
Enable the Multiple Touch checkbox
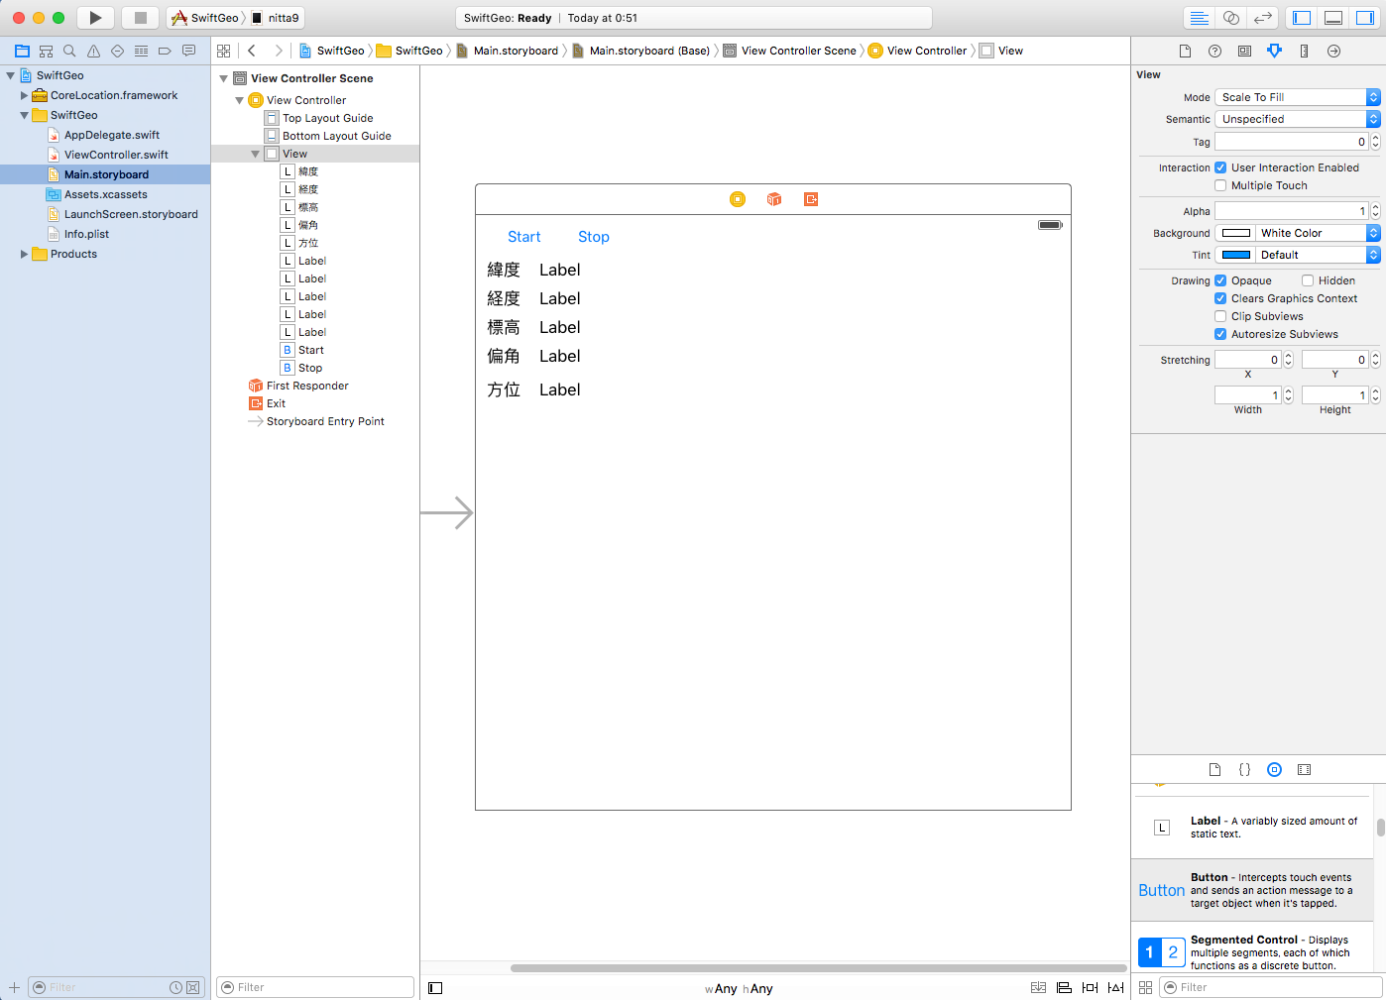pyautogui.click(x=1220, y=185)
